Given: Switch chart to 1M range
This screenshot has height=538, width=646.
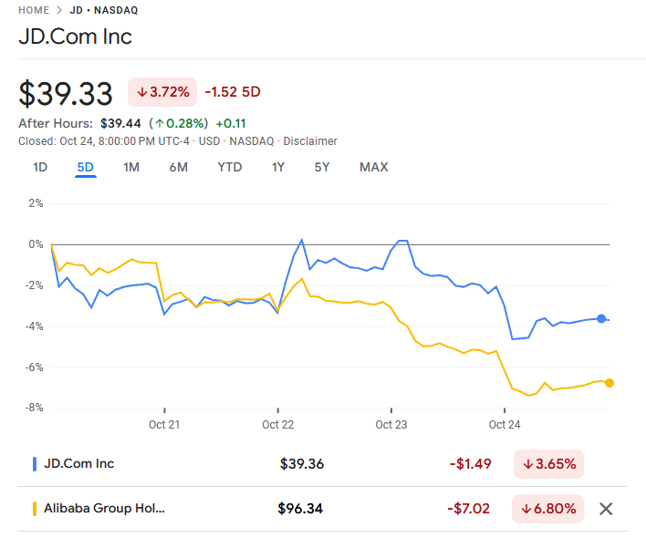Looking at the screenshot, I should click(131, 167).
